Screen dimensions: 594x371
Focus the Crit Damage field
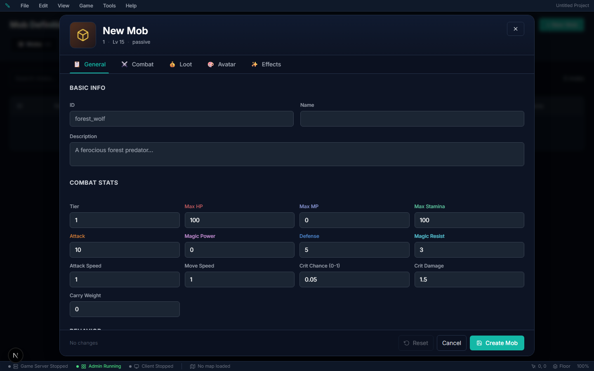(x=469, y=279)
